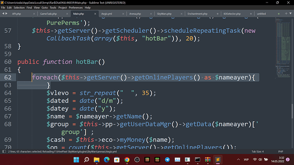The width and height of the screenshot is (294, 165).
Task: Open the Selection menu
Action: pyautogui.click(x=19, y=8)
